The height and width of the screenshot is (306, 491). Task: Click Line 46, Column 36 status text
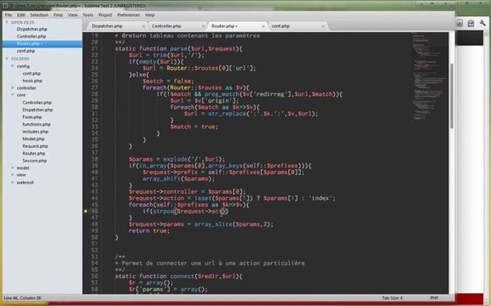pyautogui.click(x=22, y=297)
